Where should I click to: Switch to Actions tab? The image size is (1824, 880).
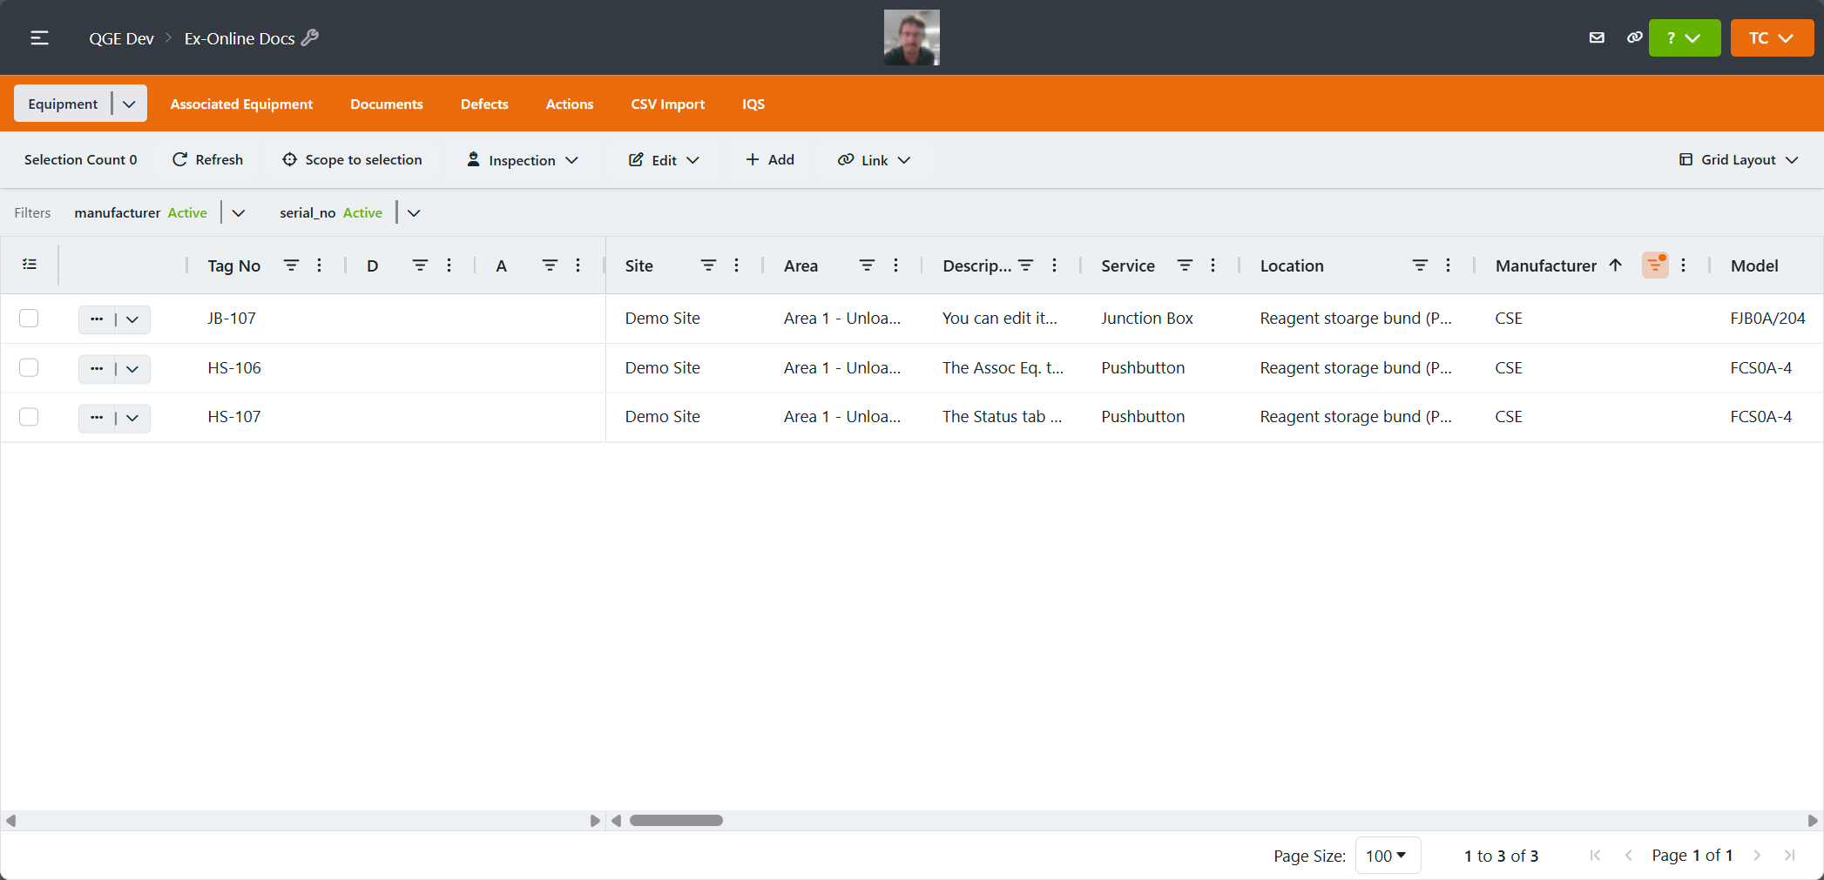click(x=570, y=104)
